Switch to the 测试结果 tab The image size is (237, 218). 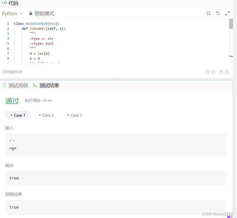click(49, 86)
